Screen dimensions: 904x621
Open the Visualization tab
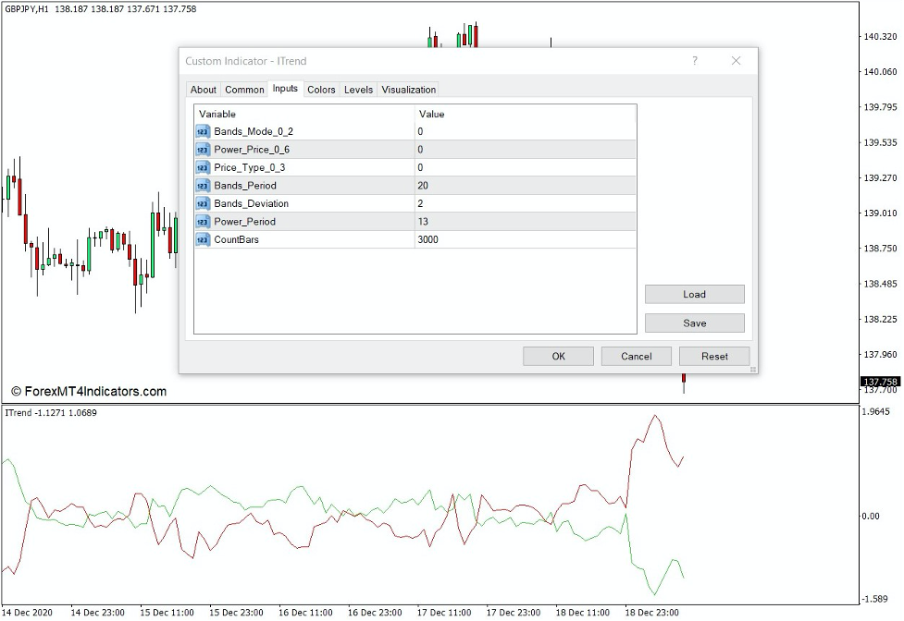click(408, 90)
